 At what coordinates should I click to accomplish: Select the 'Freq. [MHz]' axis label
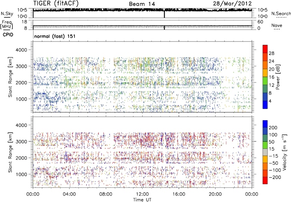pyautogui.click(x=7, y=24)
